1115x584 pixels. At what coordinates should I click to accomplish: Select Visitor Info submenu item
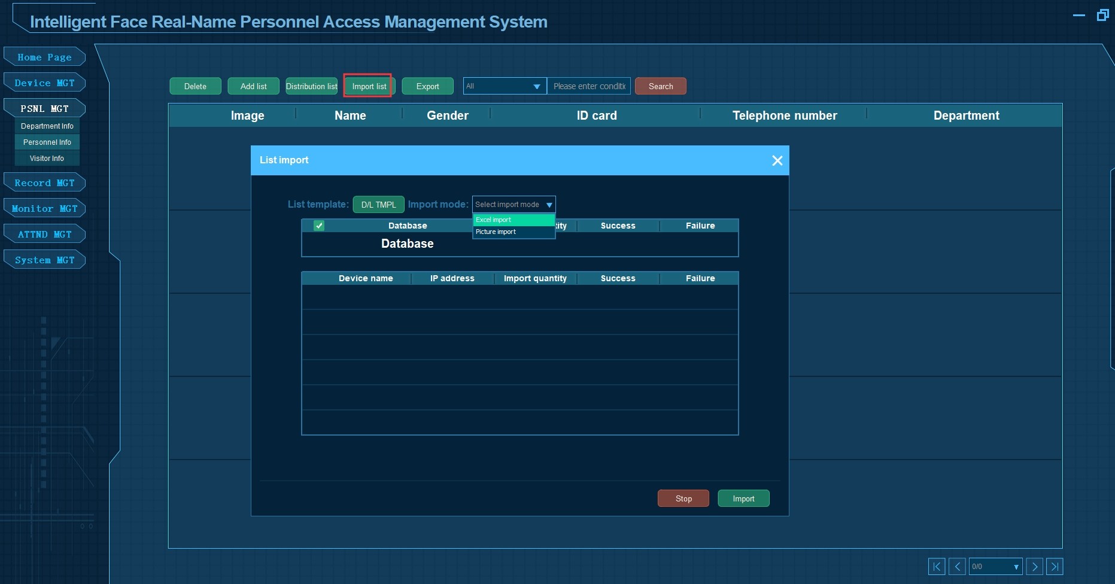pos(47,159)
